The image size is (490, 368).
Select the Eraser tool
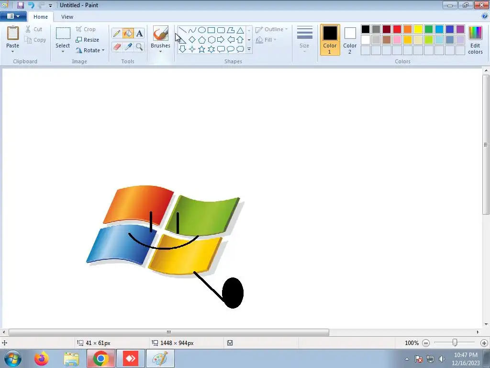coord(117,47)
